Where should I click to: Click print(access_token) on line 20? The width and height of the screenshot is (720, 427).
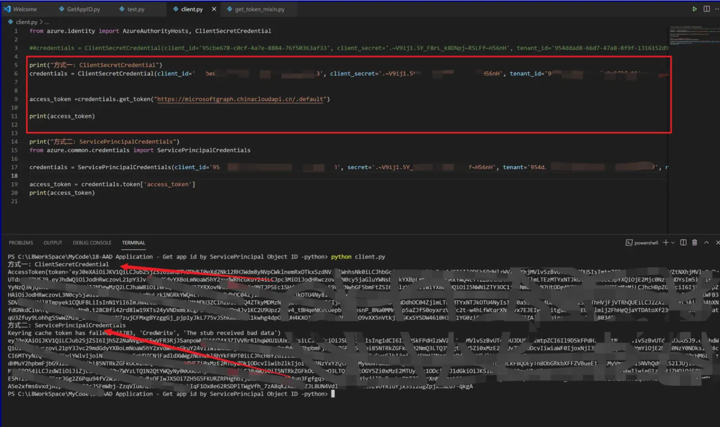pyautogui.click(x=62, y=193)
